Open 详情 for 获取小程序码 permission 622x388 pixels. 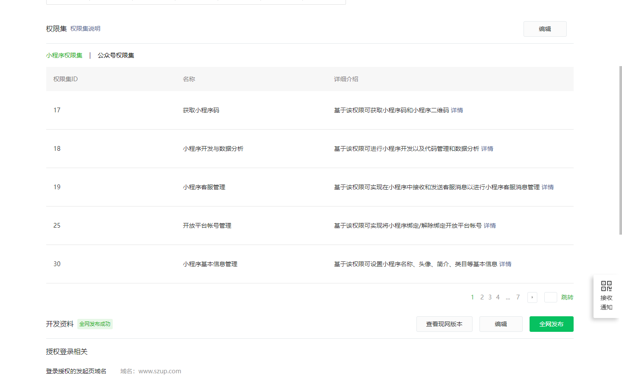(x=457, y=110)
